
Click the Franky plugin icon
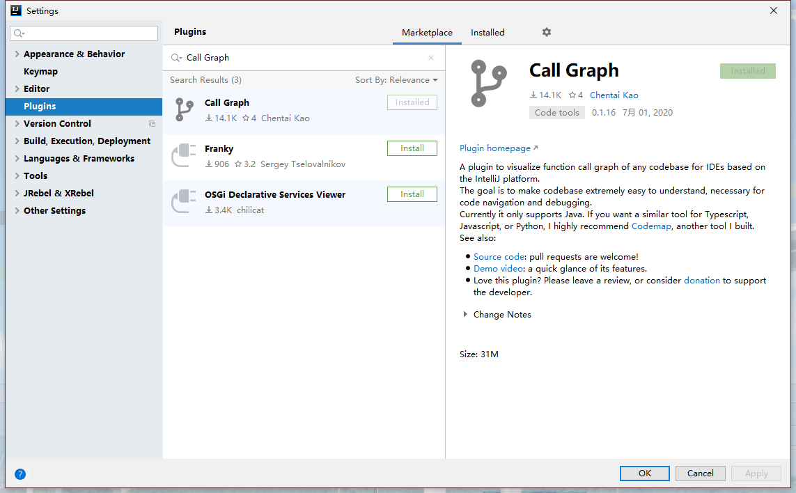tap(184, 156)
